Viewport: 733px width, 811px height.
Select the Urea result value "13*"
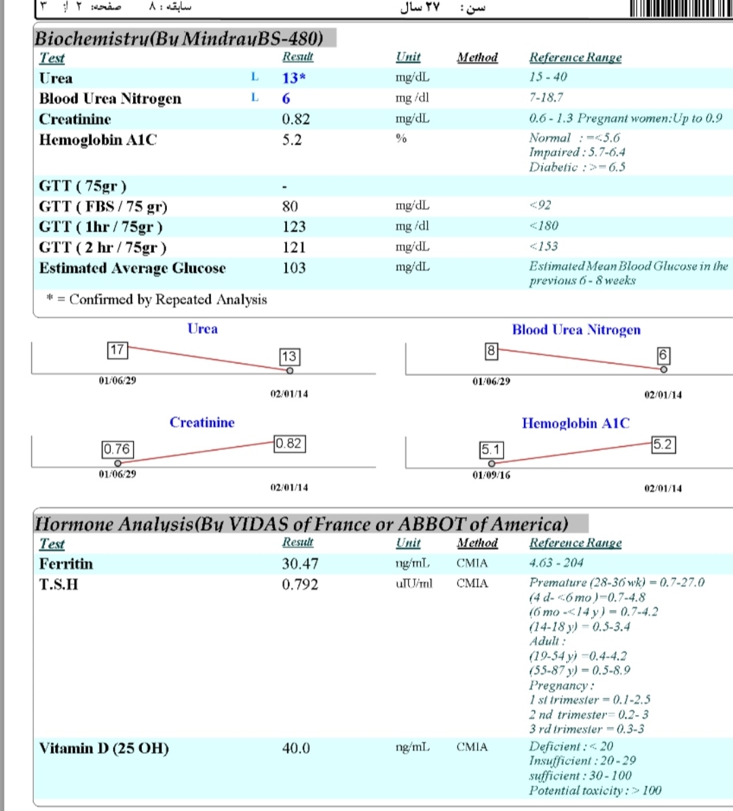point(294,78)
